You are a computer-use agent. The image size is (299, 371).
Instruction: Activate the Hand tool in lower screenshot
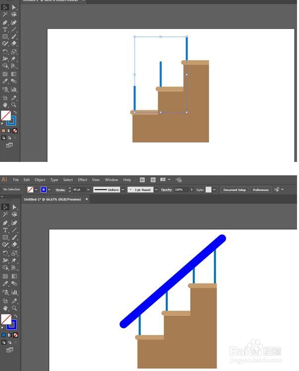pos(5,308)
